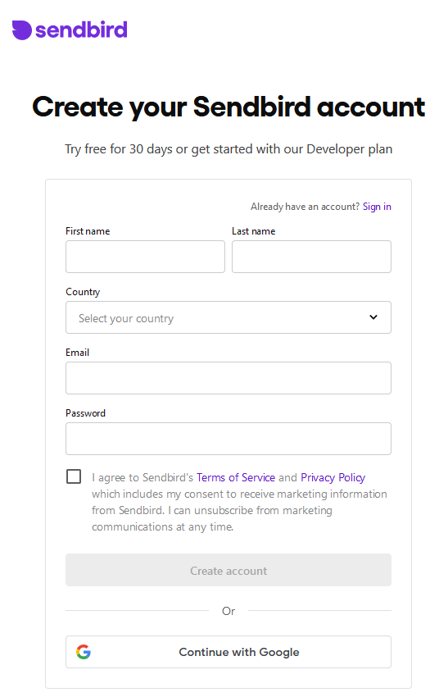Click the Create your Sendbird account heading

tap(229, 107)
